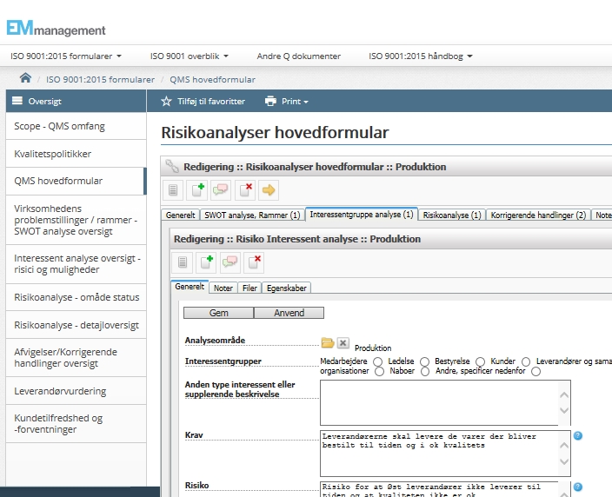Select the radio button after Ledelse
Screen dimensions: 612x497
click(x=424, y=361)
